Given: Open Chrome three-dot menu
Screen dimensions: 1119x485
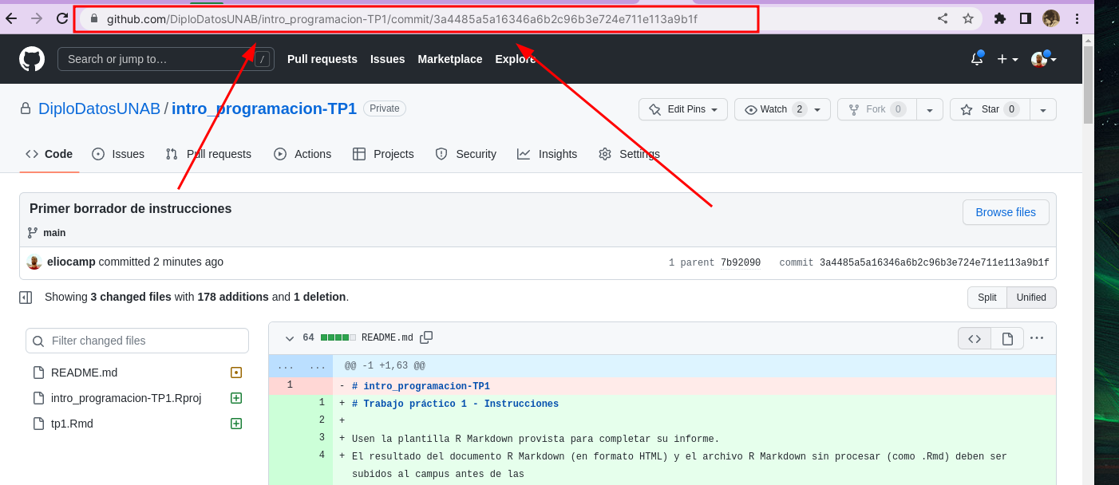Looking at the screenshot, I should tap(1077, 18).
